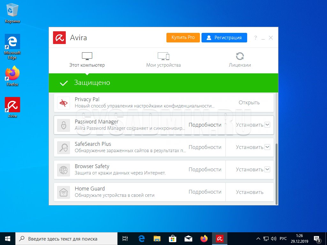
Task: Launch Avira from the desktop shortcut
Action: [x=12, y=105]
